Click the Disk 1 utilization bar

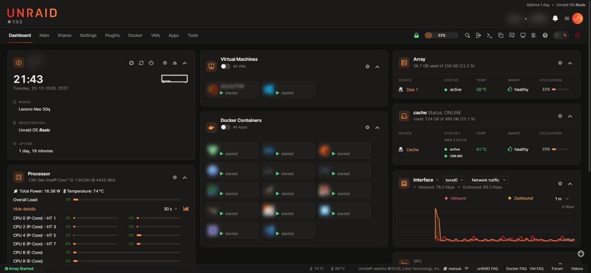pyautogui.click(x=560, y=89)
